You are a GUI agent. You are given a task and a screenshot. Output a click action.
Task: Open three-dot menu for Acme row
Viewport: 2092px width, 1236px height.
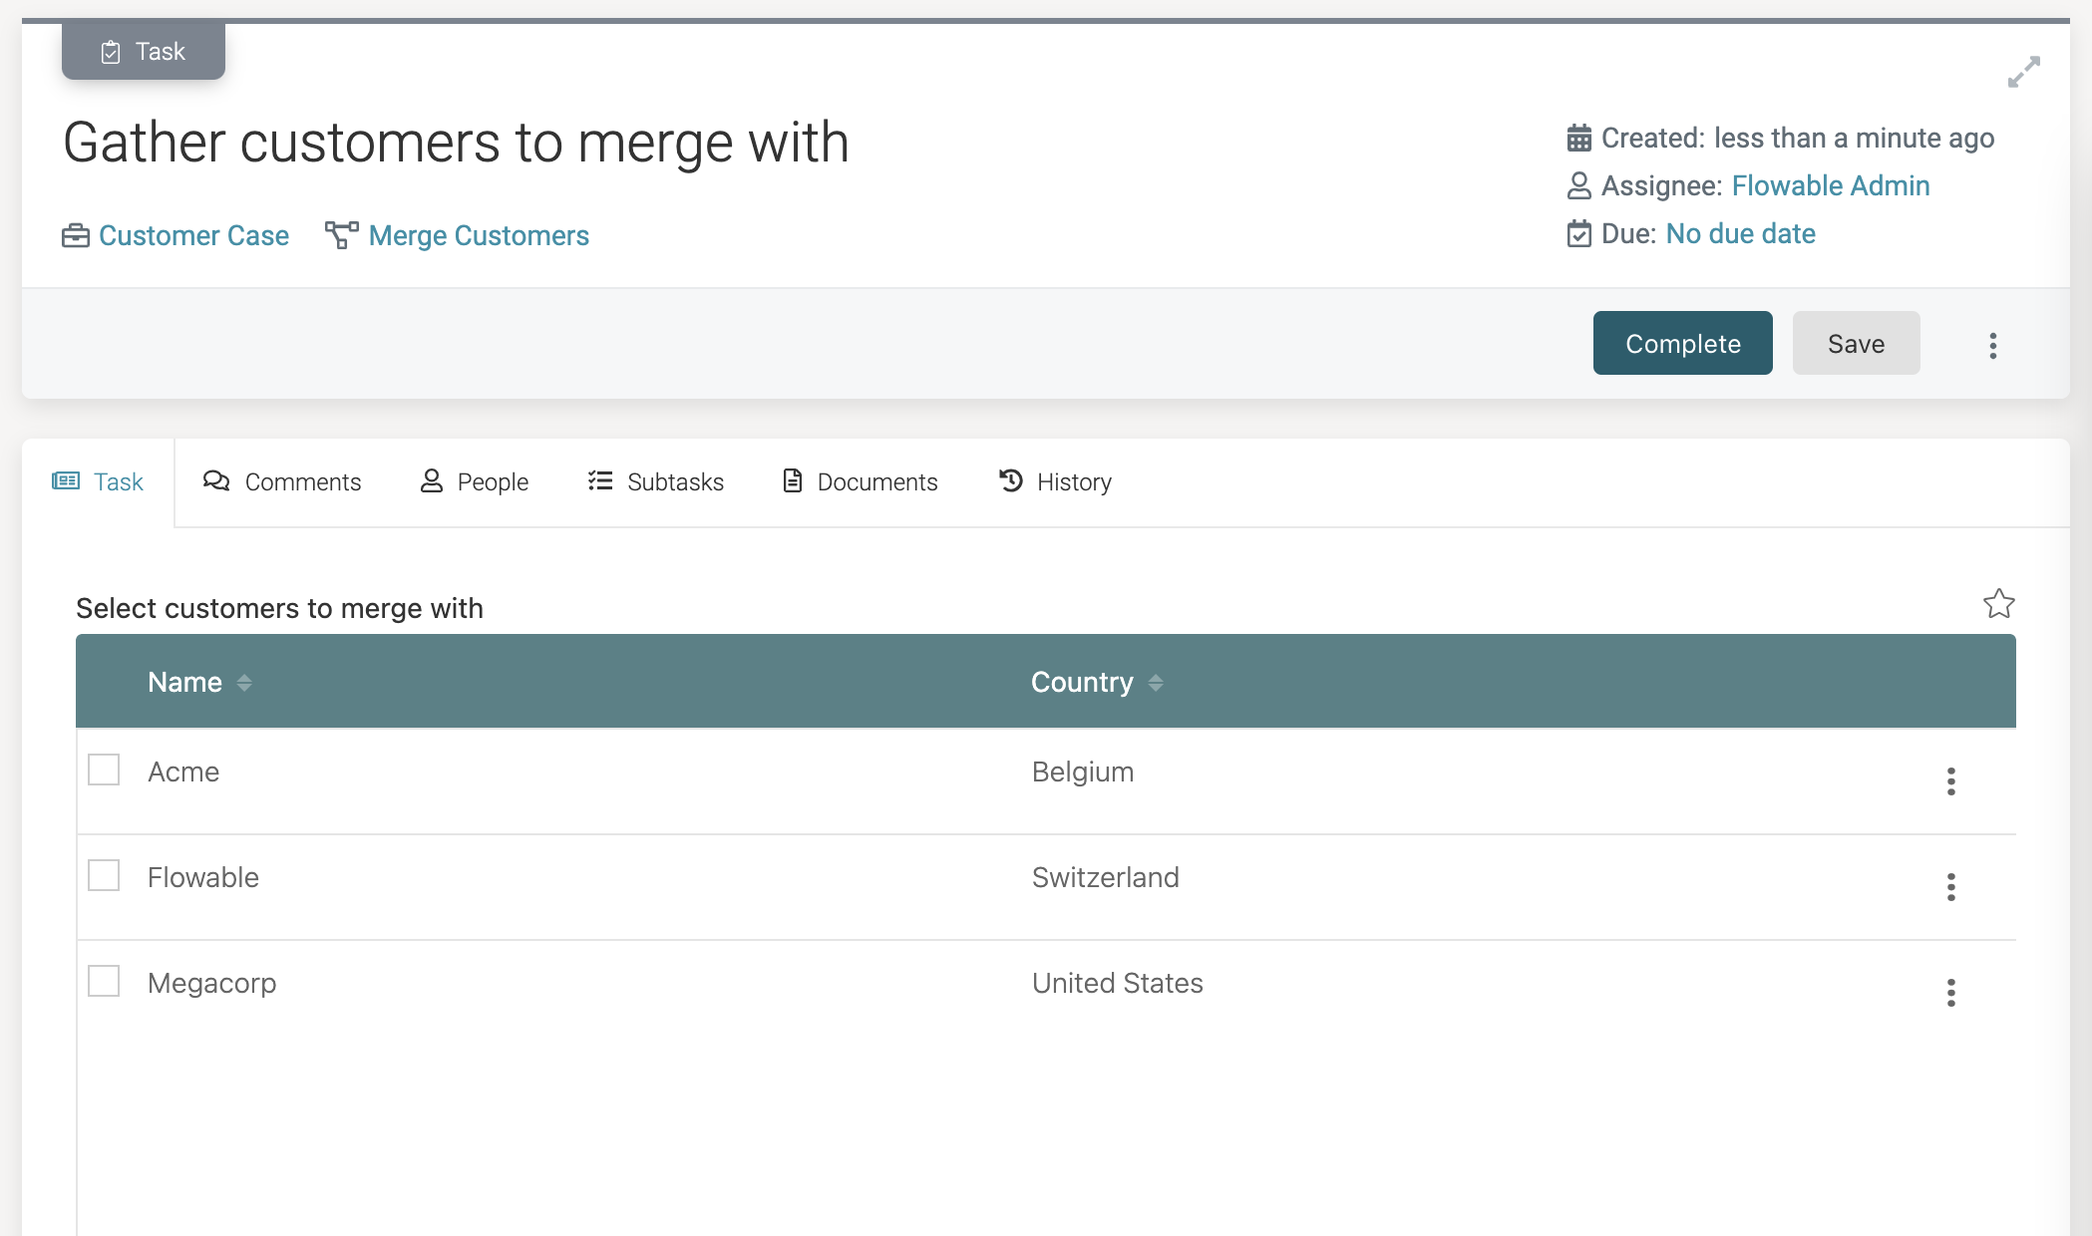click(x=1950, y=780)
